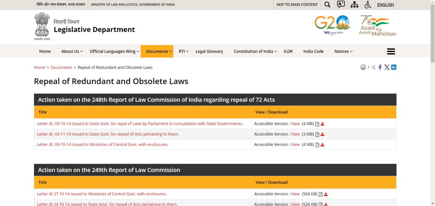
Task: Open letter dt. 09-10-14 to Ministries link
Action: pyautogui.click(x=102, y=144)
